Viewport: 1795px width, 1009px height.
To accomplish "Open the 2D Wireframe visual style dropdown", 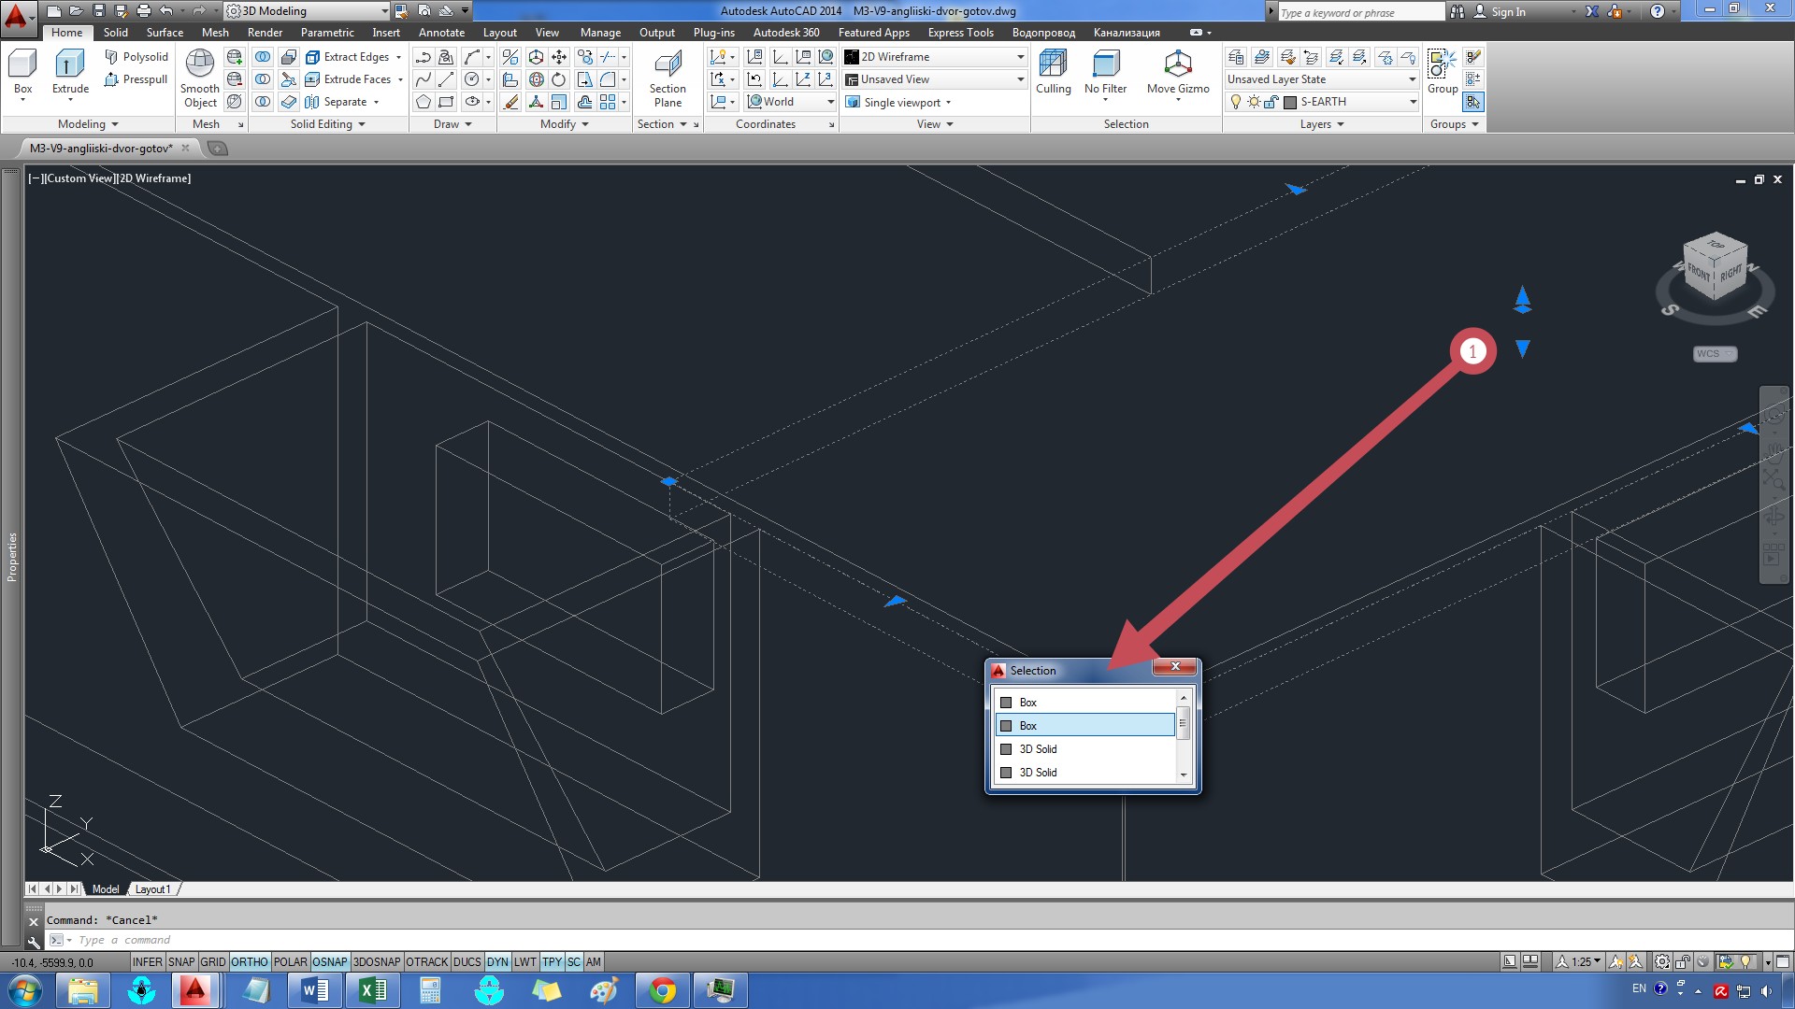I will click(934, 57).
